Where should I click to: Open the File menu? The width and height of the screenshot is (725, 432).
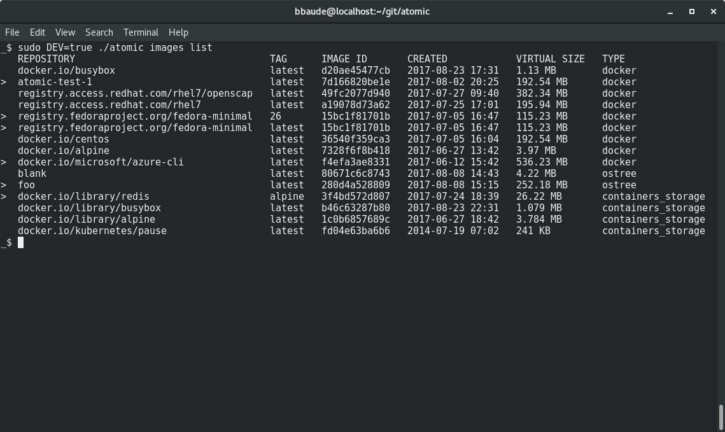pyautogui.click(x=11, y=32)
